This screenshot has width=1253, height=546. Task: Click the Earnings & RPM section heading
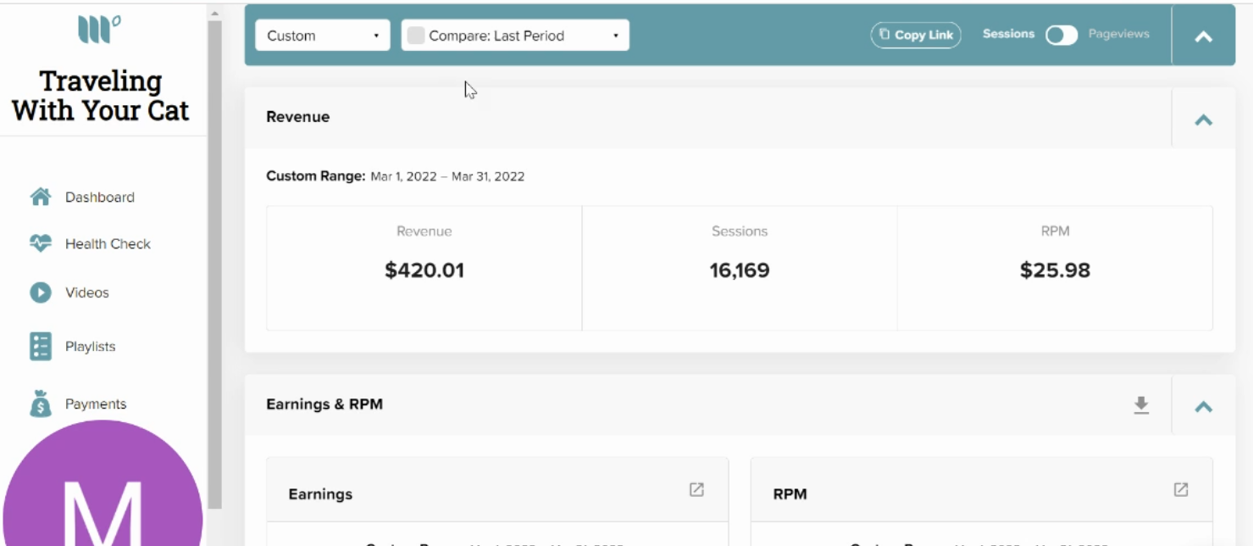tap(324, 404)
